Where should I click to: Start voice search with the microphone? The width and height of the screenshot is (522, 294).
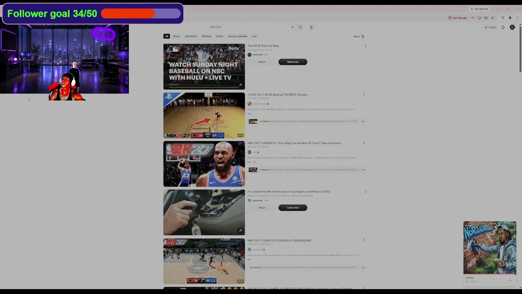click(311, 27)
